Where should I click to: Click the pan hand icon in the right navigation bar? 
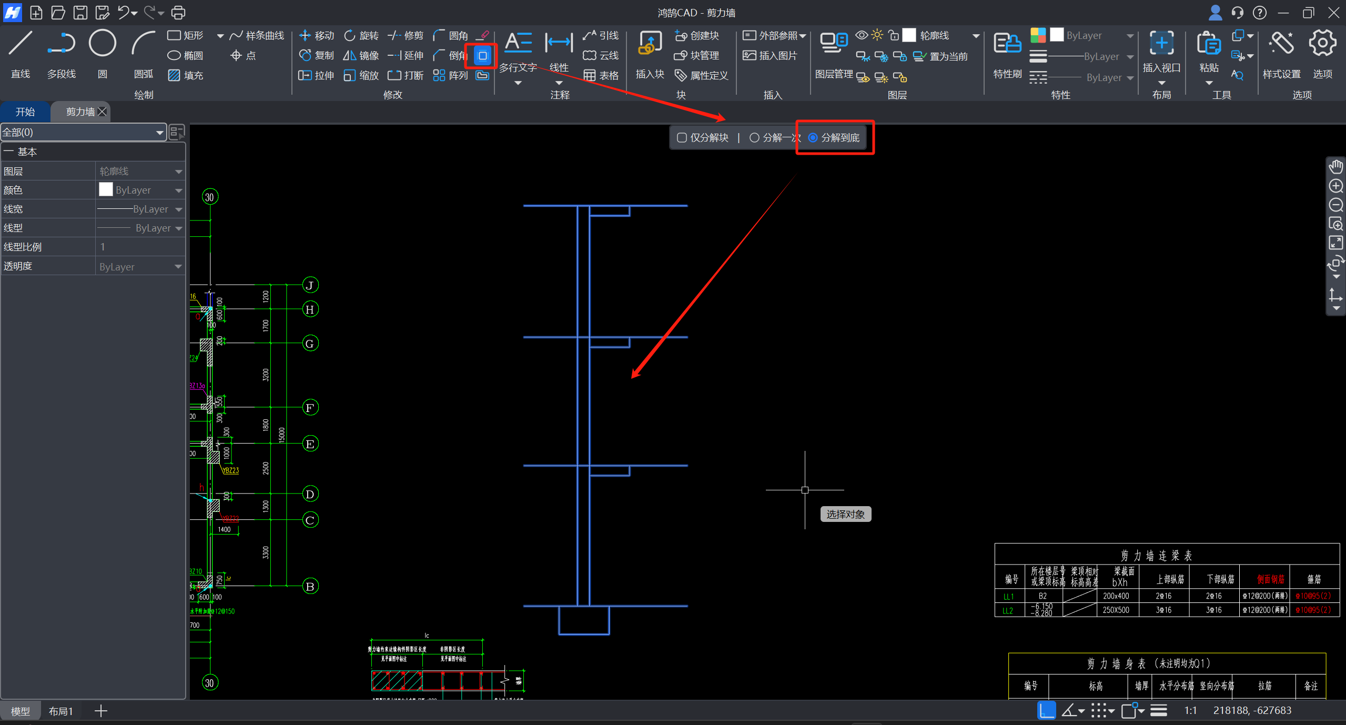coord(1335,167)
